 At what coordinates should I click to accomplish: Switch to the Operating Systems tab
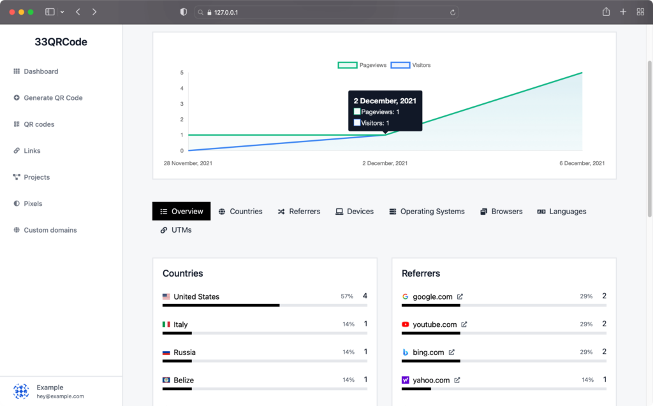coord(427,211)
